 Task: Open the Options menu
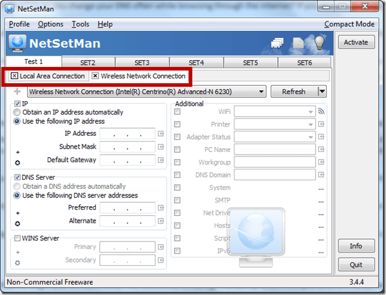[x=50, y=24]
